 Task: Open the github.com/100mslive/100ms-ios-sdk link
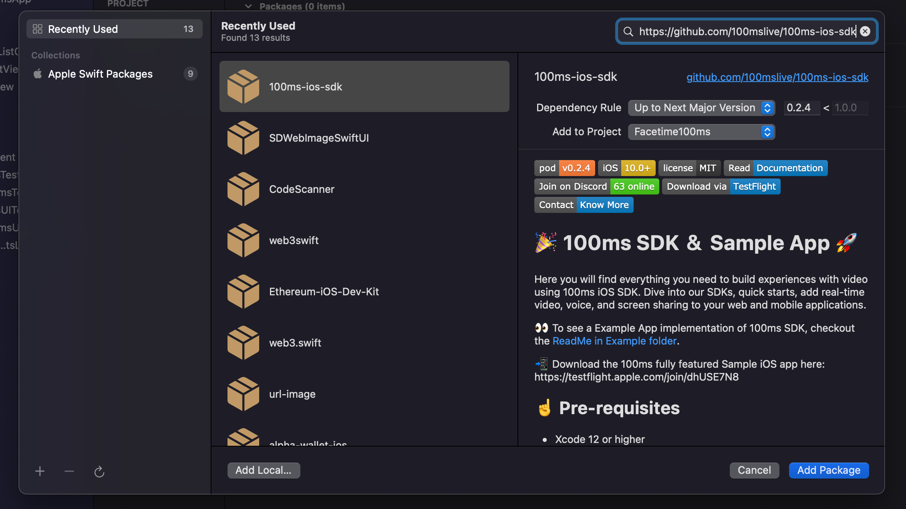click(x=777, y=77)
